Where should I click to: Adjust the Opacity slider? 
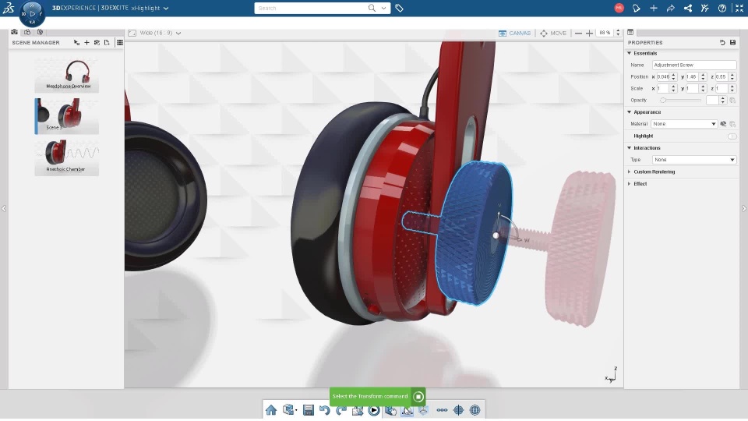(681, 101)
